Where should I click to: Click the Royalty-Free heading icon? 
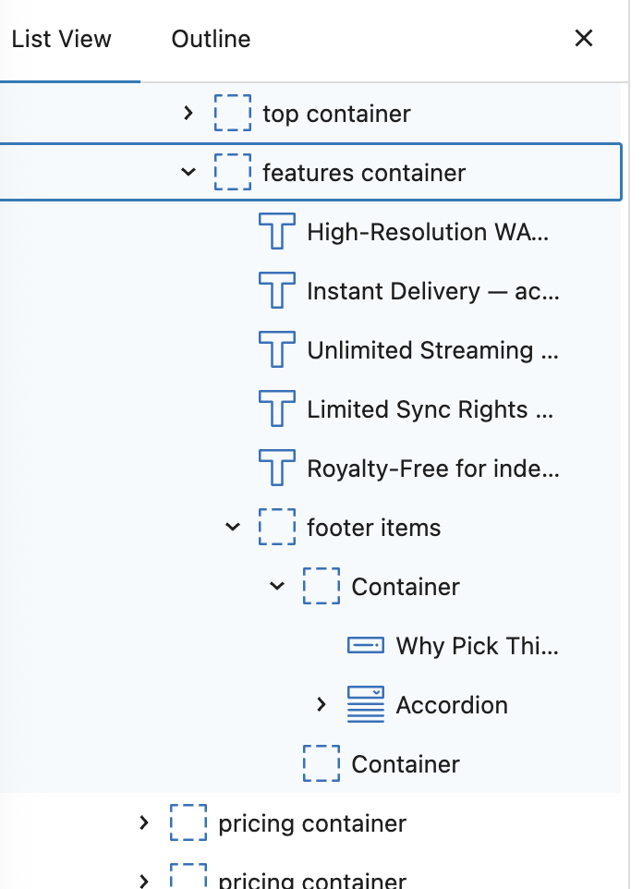[x=276, y=469]
